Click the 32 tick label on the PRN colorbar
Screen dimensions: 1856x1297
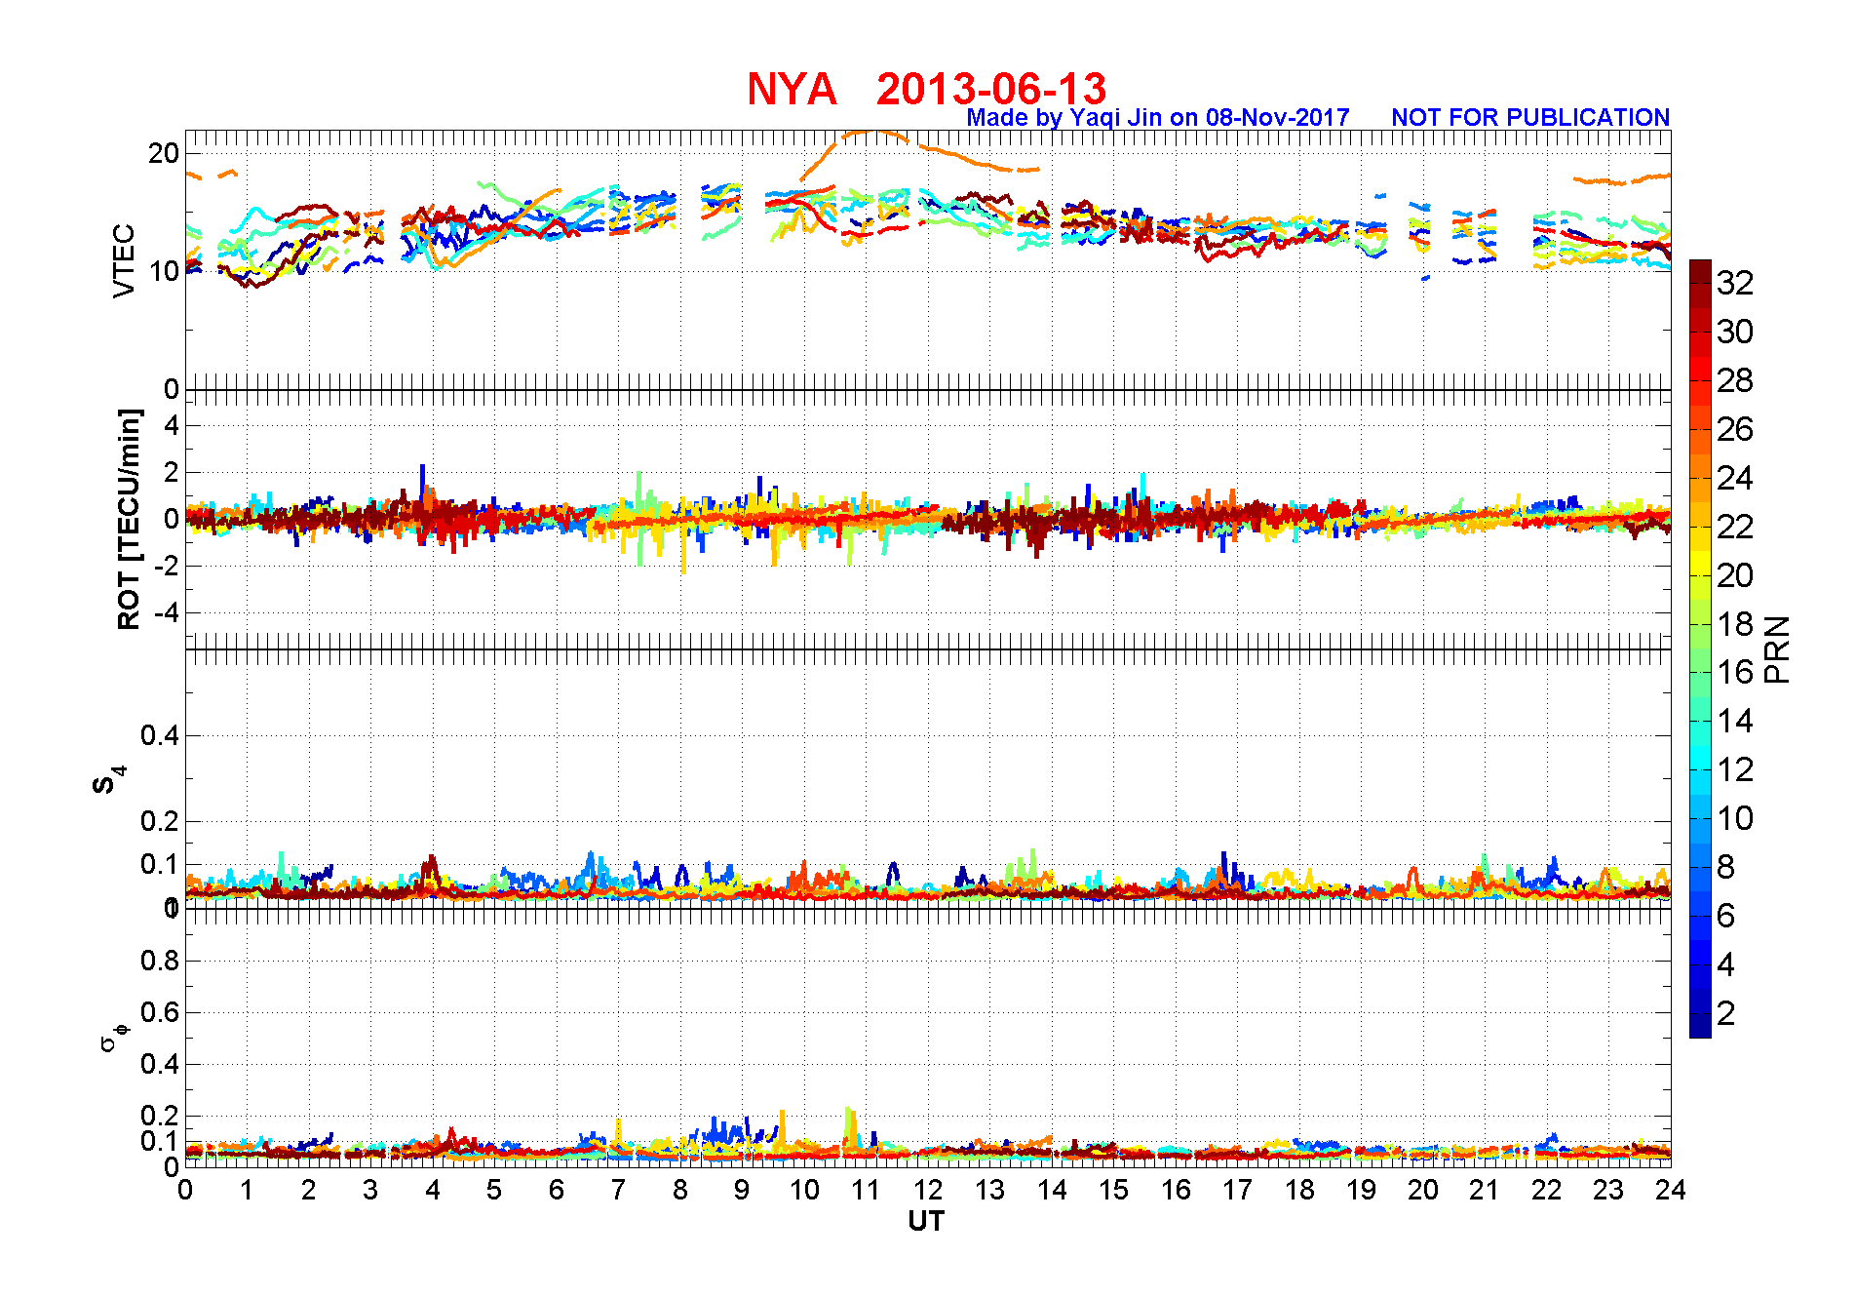tap(1735, 283)
